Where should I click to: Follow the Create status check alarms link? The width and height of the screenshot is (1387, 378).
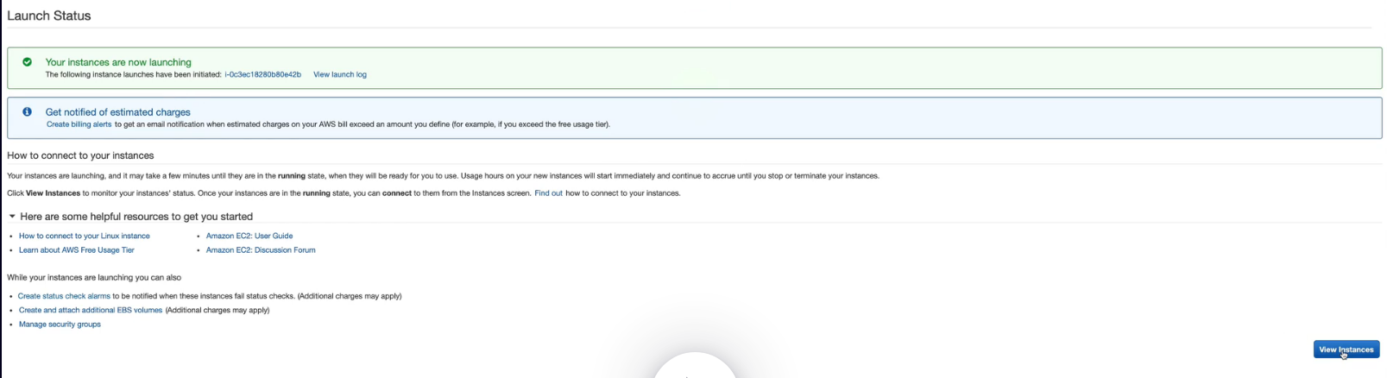pos(64,296)
